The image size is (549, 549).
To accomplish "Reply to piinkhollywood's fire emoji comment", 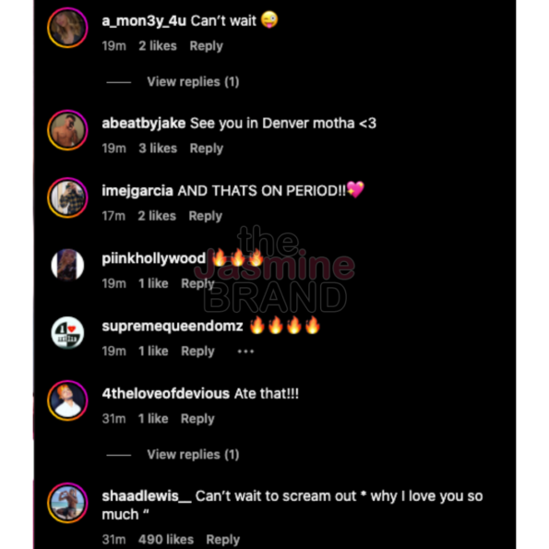I will coord(197,284).
